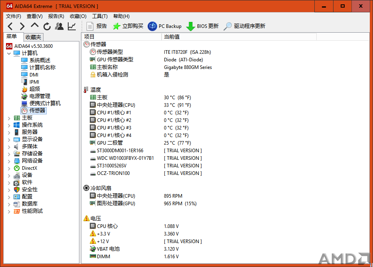Expand the 网络设备 tree node
Image resolution: width=373 pixels, height=267 pixels.
(9, 161)
